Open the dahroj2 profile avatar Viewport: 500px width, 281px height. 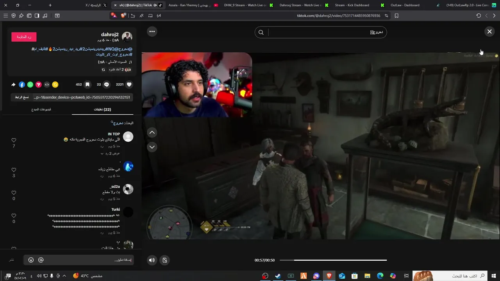coord(127,37)
